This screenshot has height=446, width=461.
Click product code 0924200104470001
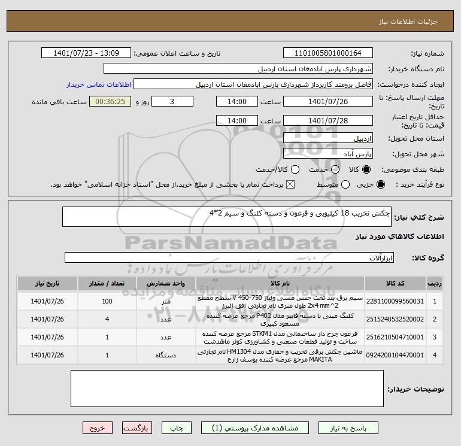click(395, 355)
